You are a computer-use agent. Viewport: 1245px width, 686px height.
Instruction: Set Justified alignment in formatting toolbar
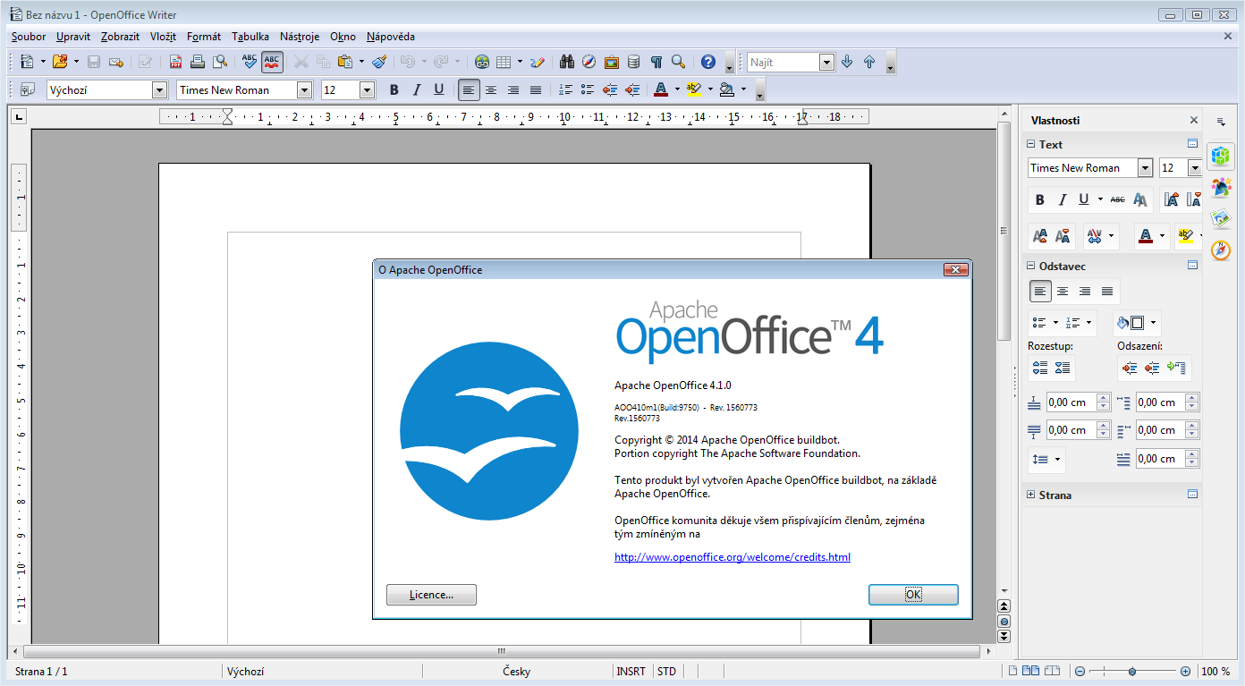[x=536, y=89]
